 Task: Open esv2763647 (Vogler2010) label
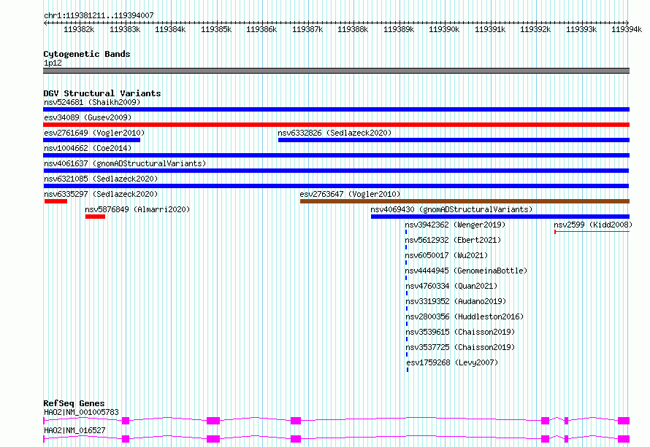350,194
